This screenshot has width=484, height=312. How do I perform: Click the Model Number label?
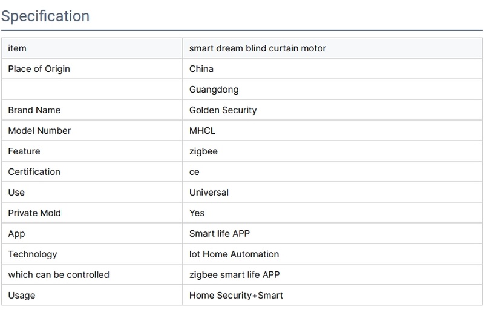click(39, 131)
